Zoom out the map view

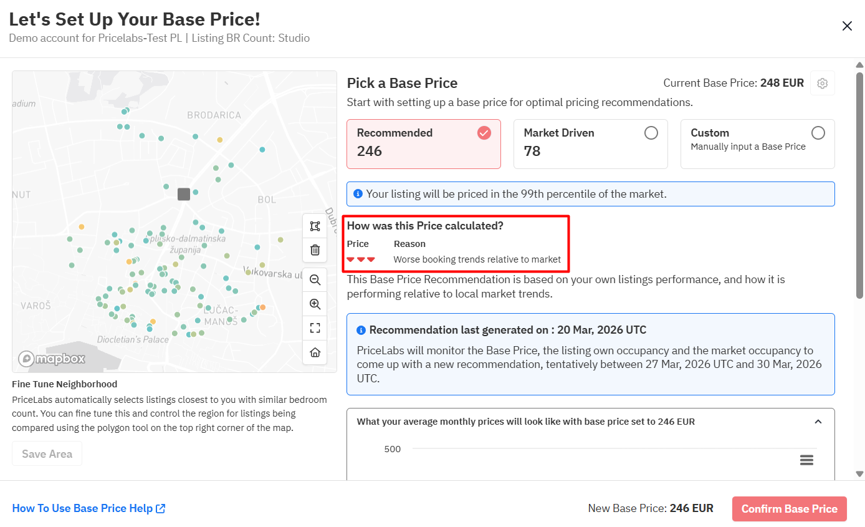[x=315, y=280]
